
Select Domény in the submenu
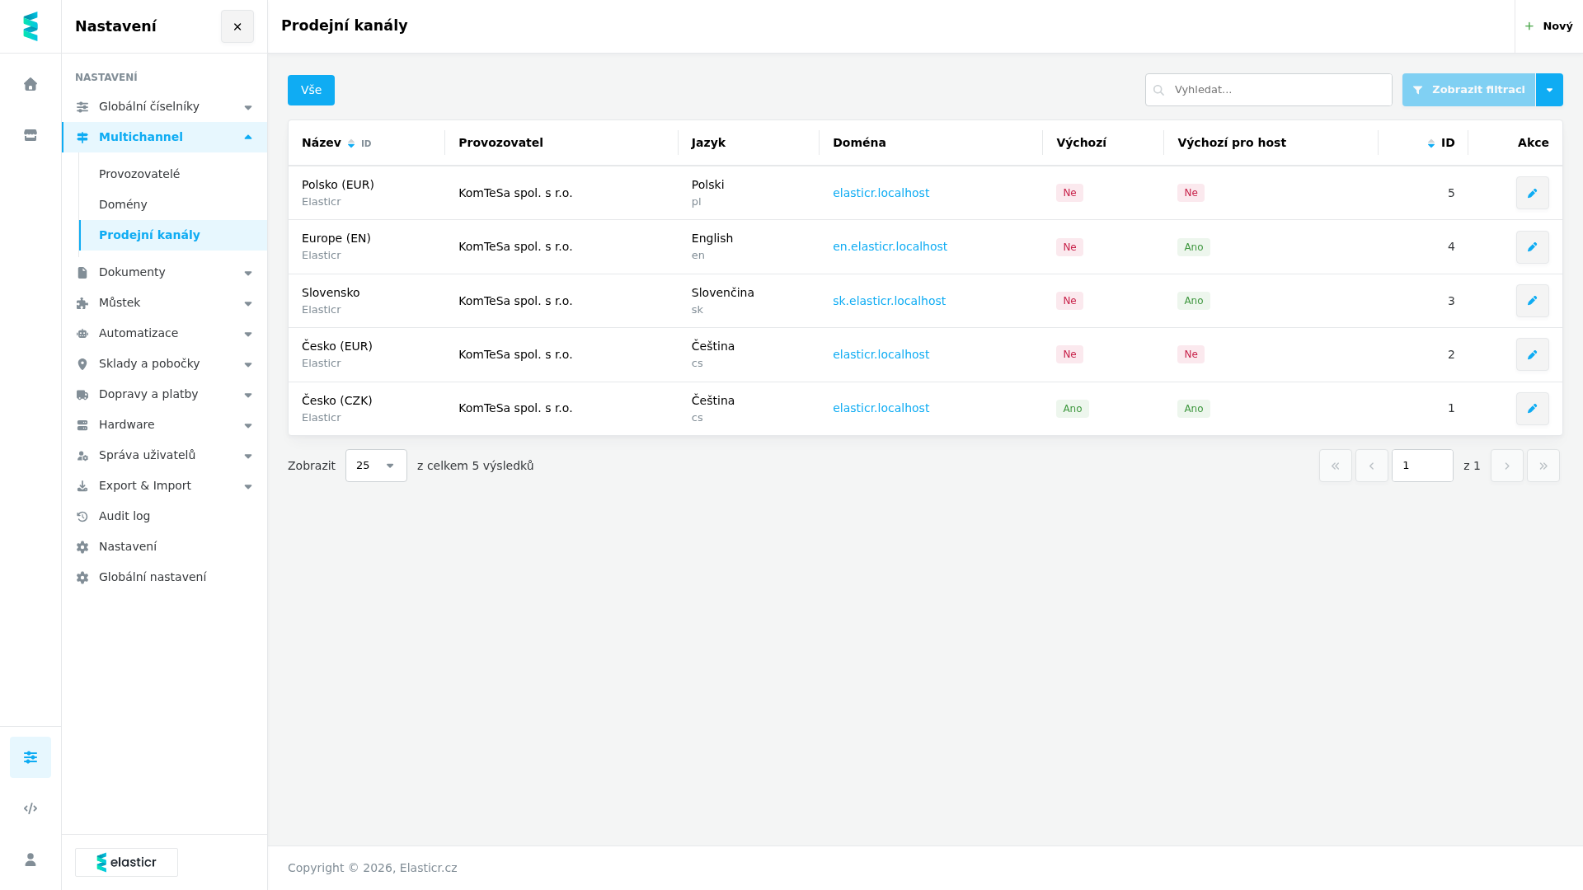point(123,204)
